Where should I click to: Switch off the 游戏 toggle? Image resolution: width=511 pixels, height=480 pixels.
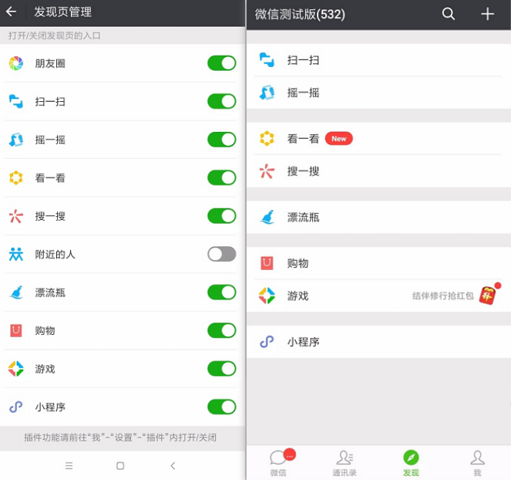tap(222, 369)
